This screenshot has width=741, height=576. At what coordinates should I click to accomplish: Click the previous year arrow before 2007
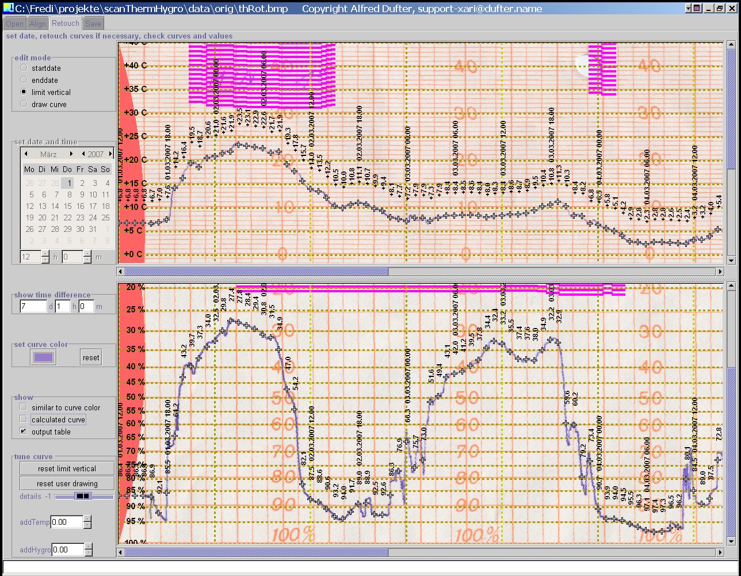point(83,154)
